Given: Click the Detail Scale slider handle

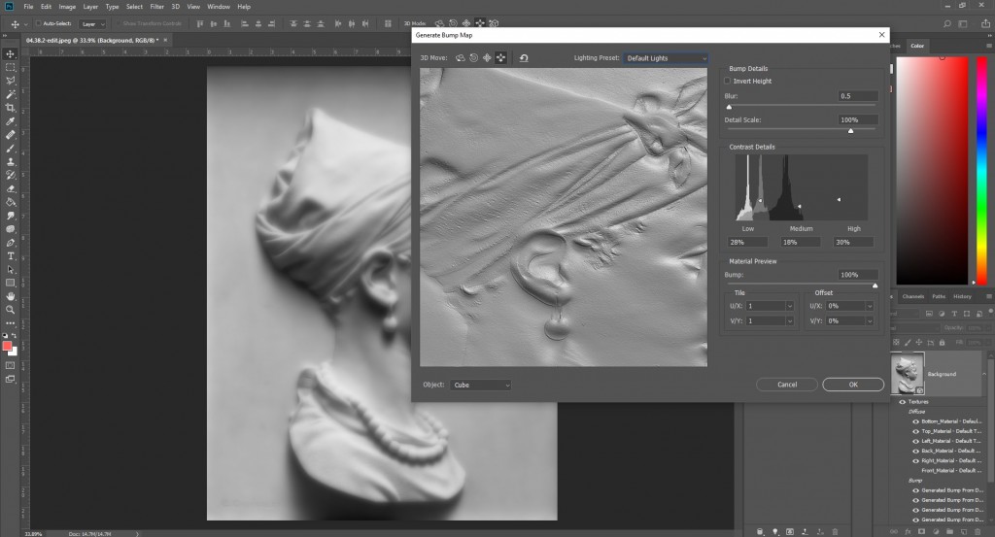Looking at the screenshot, I should pyautogui.click(x=850, y=130).
